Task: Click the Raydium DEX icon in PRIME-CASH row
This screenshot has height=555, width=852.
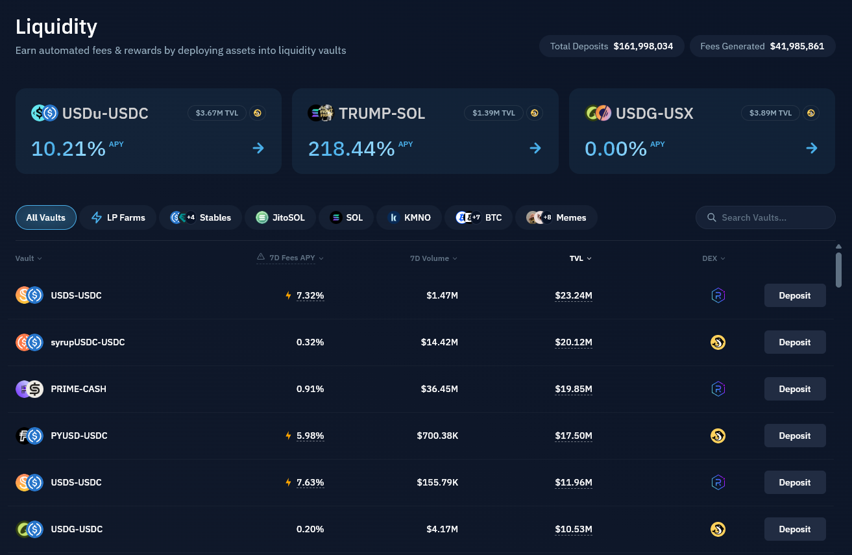Action: (x=718, y=389)
